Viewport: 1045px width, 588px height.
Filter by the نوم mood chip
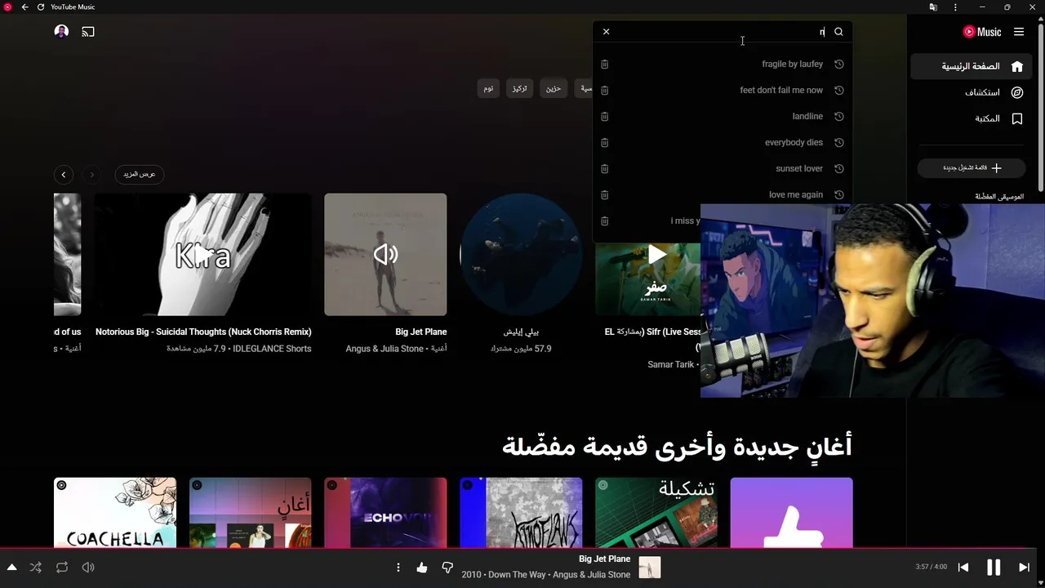[x=488, y=88]
